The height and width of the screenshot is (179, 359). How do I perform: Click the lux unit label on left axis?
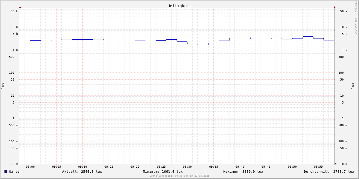[3, 86]
